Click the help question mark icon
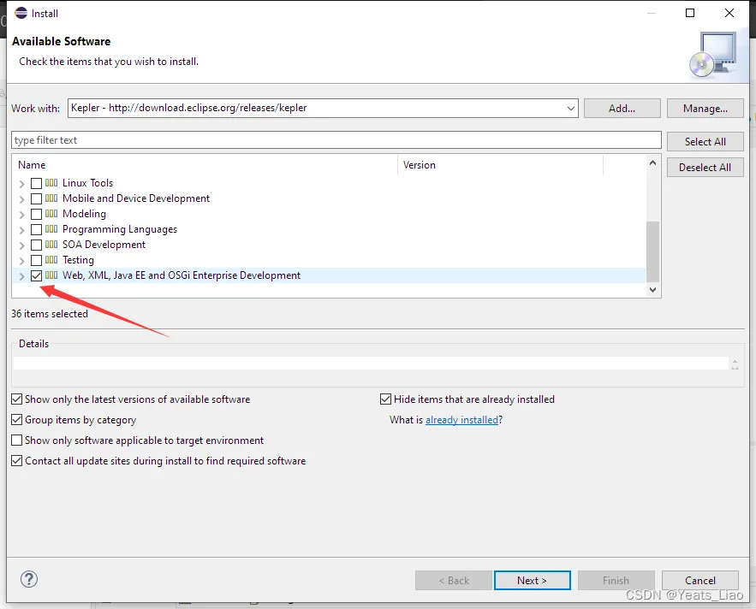 point(29,579)
